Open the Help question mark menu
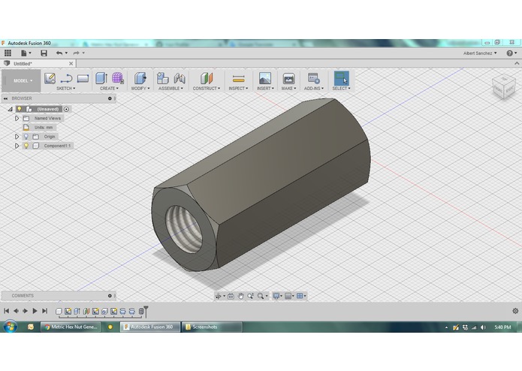 click(511, 53)
